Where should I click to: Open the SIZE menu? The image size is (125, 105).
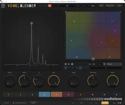pyautogui.click(x=119, y=6)
